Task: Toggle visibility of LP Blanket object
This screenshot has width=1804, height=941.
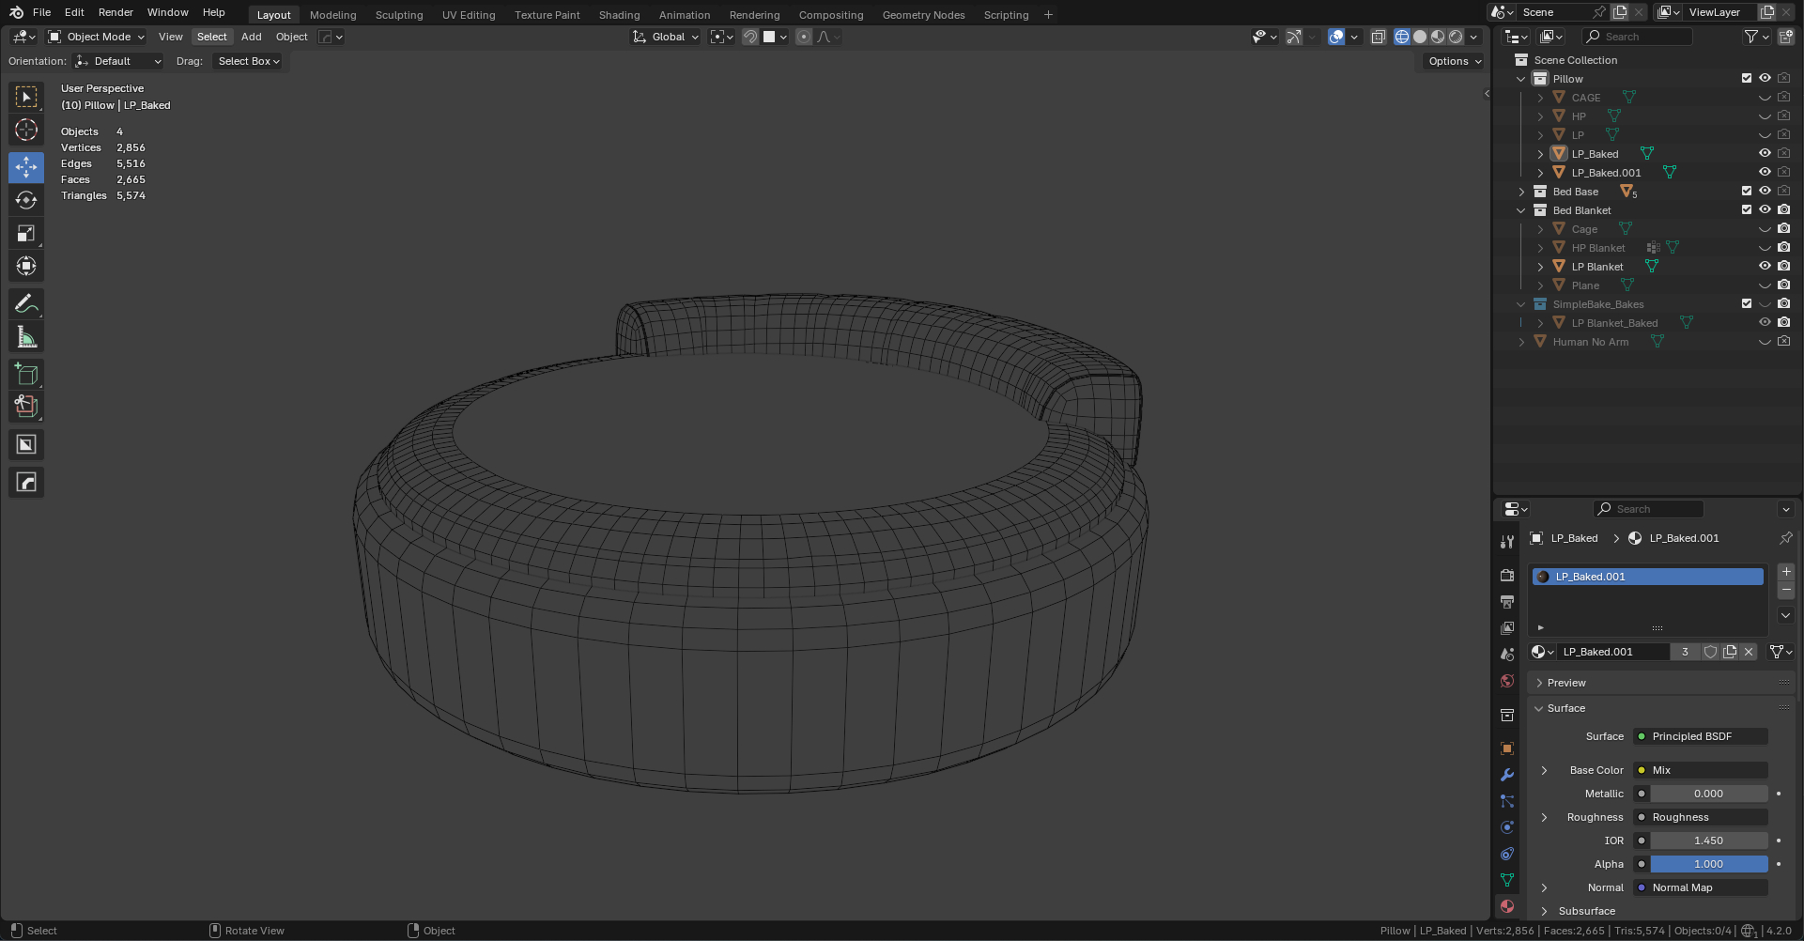Action: pyautogui.click(x=1765, y=266)
